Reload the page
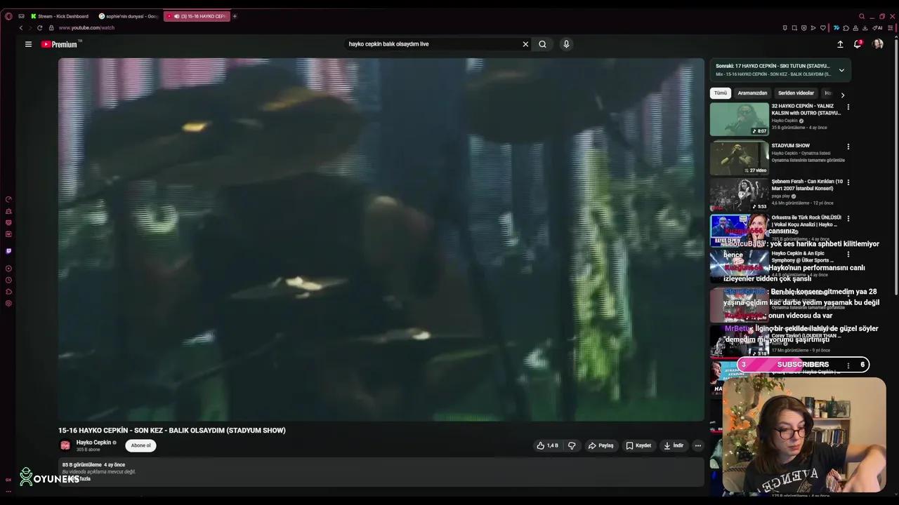 39,28
